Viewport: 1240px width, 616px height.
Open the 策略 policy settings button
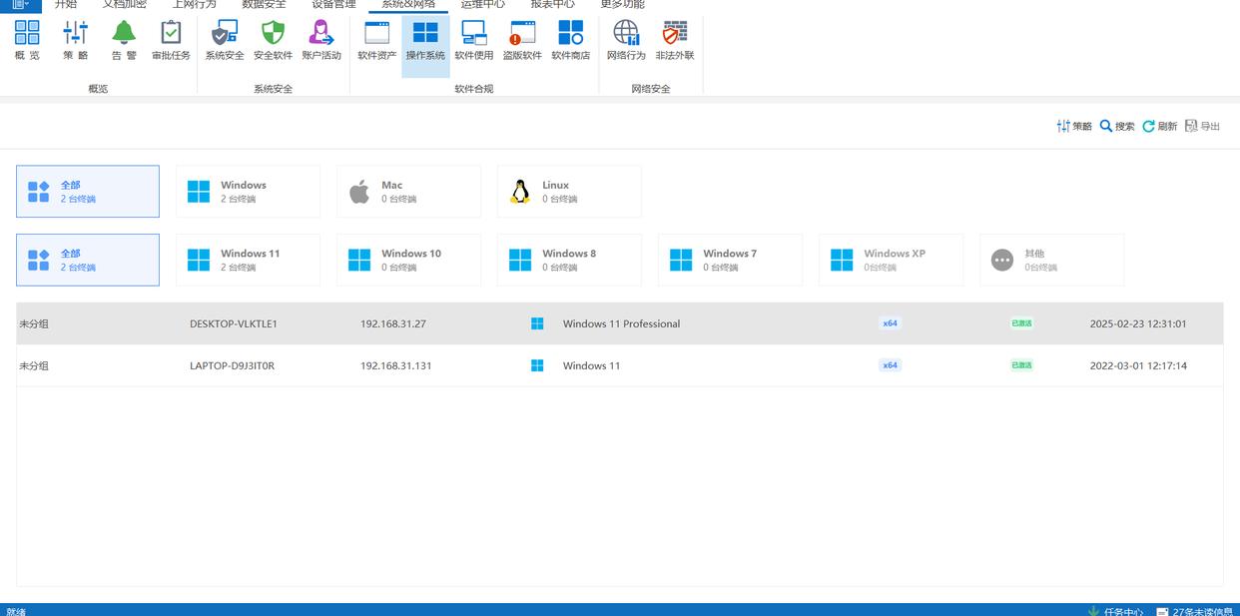coord(1074,126)
